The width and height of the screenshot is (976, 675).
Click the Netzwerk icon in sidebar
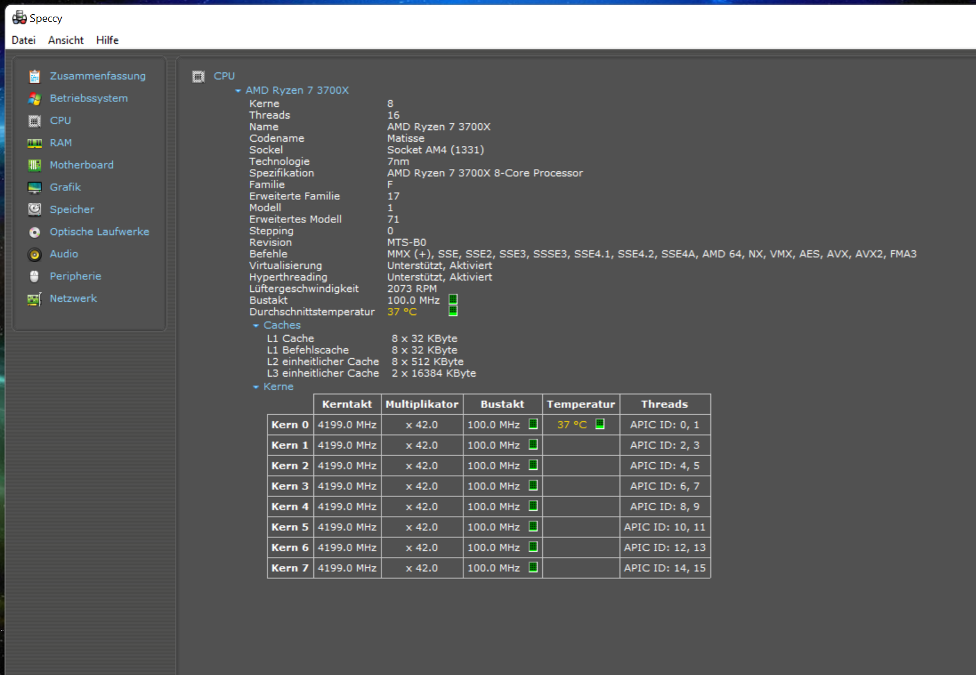(x=34, y=299)
